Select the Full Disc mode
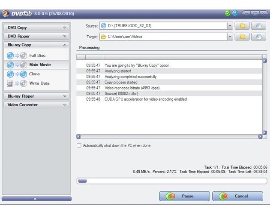This screenshot has width=270, height=215. [x=36, y=55]
